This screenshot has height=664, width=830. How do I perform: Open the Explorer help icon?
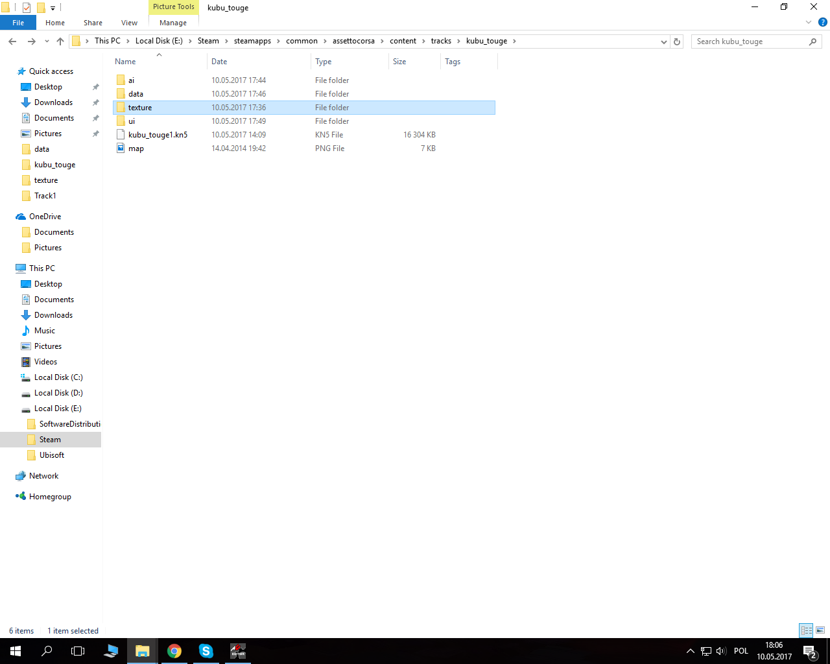pos(822,23)
